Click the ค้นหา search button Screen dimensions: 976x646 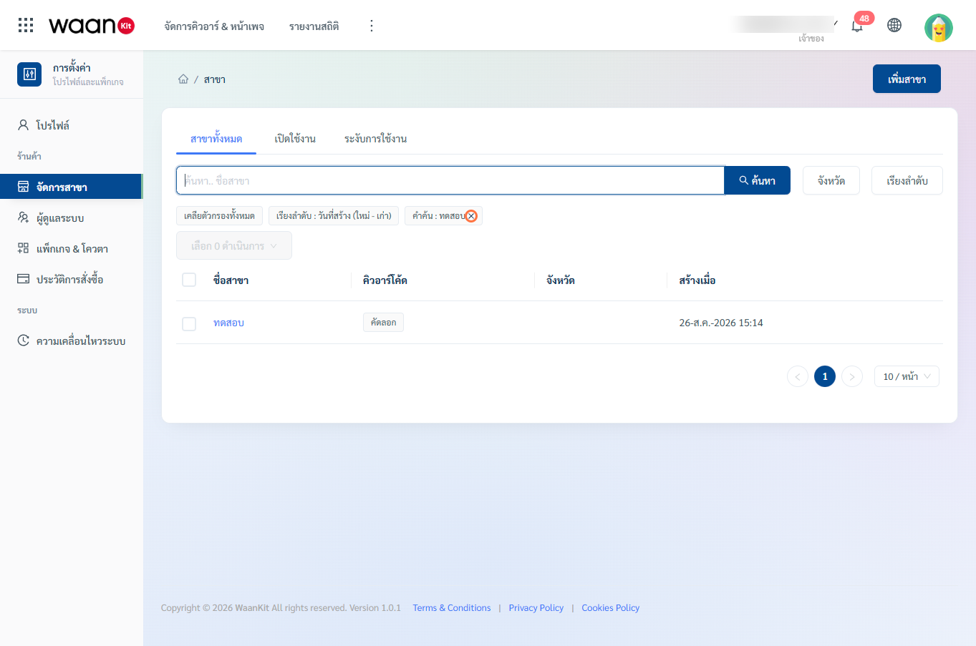(x=758, y=180)
